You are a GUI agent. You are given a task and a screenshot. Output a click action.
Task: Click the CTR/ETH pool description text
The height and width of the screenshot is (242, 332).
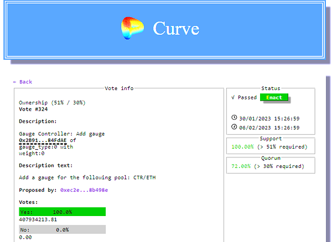(x=87, y=177)
